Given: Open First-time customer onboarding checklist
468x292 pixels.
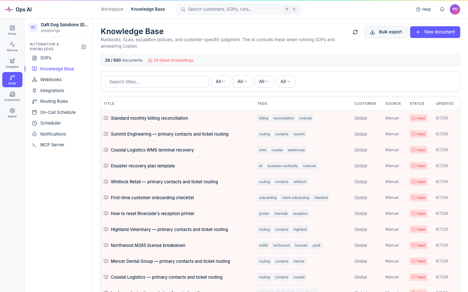Looking at the screenshot, I should [152, 198].
